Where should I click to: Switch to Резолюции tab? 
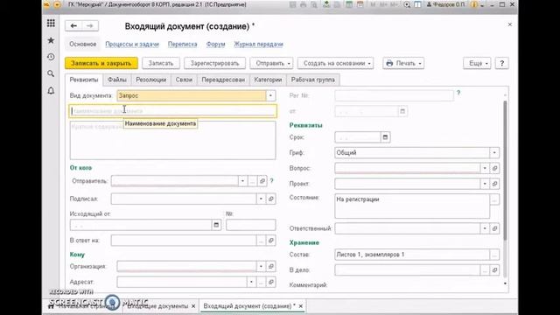[151, 80]
